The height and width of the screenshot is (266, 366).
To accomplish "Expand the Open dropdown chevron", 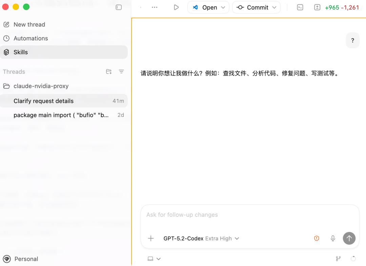I will [223, 7].
